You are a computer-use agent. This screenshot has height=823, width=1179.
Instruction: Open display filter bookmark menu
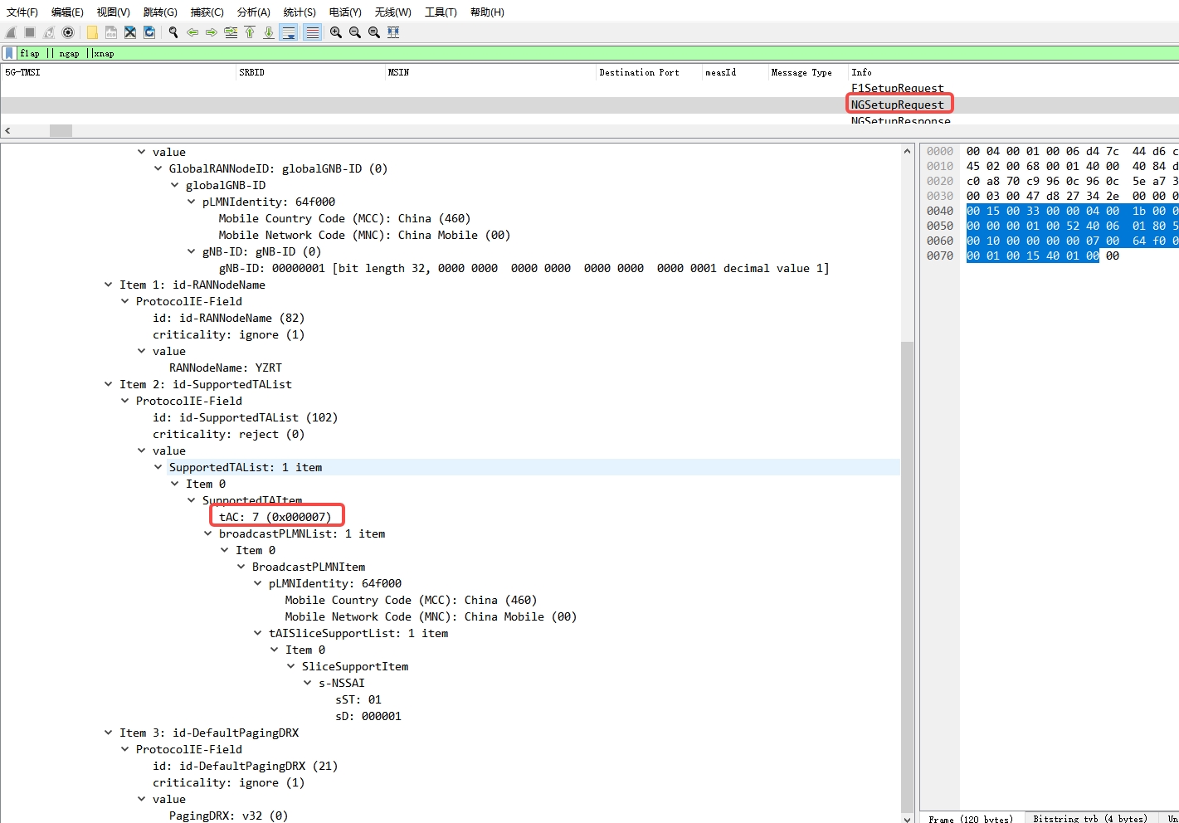(9, 53)
